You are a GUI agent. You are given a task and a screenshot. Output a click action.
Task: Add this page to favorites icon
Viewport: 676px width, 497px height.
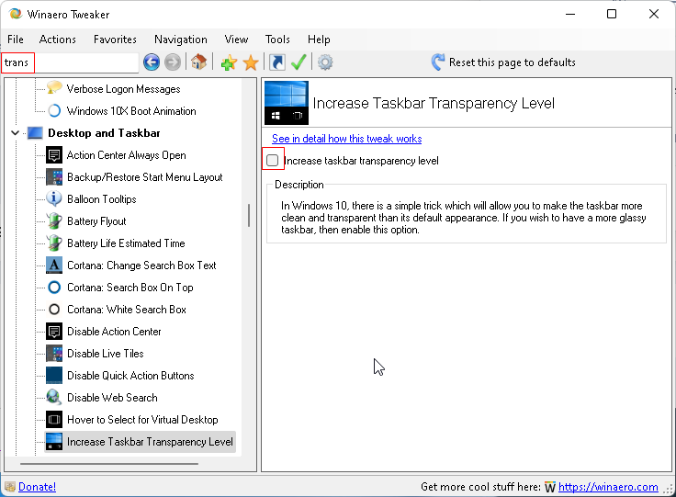point(229,62)
